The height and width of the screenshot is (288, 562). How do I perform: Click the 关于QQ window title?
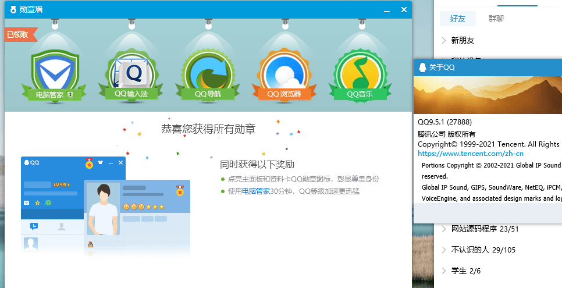click(x=442, y=67)
